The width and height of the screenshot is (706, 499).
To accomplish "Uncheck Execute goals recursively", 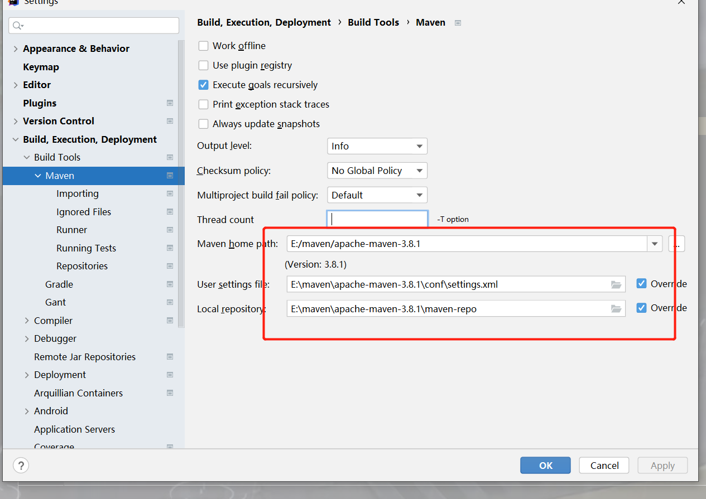I will (203, 85).
